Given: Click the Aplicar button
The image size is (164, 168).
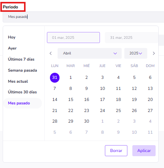Looking at the screenshot, I should (x=144, y=150).
